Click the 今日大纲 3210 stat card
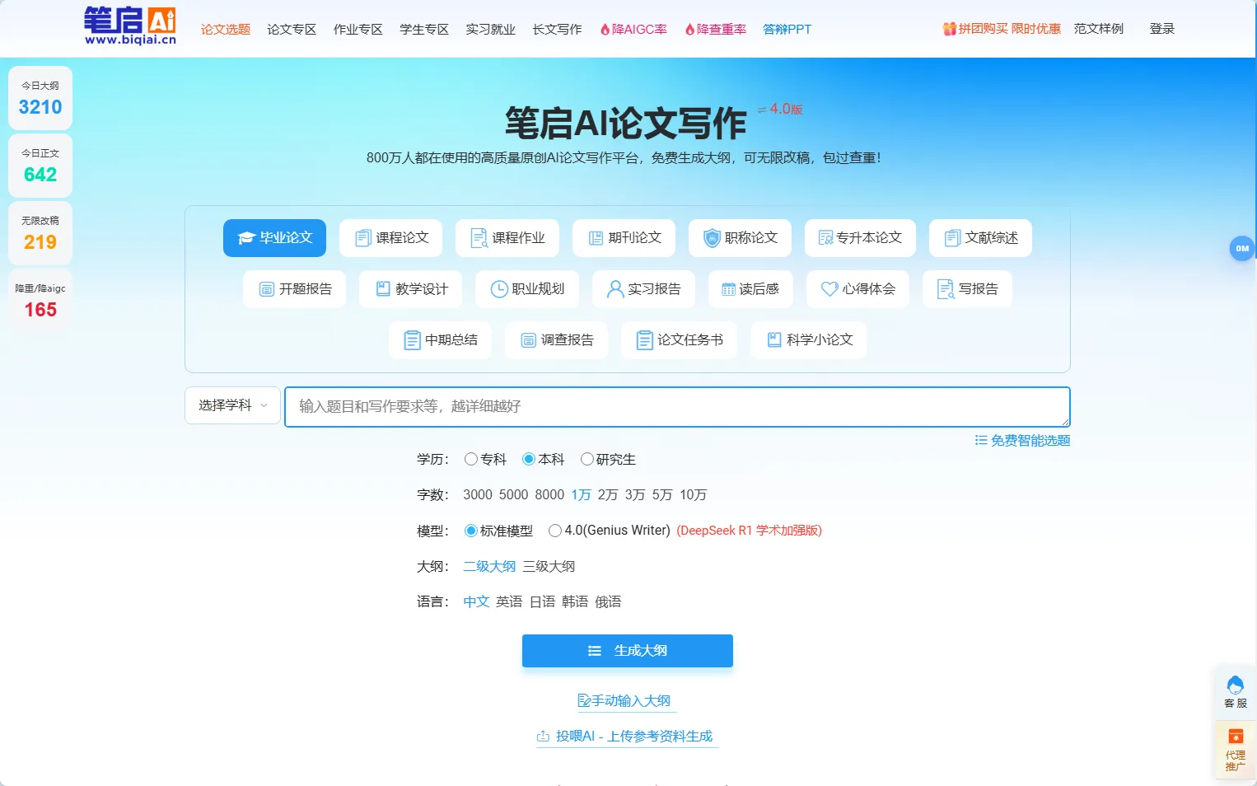Image resolution: width=1257 pixels, height=786 pixels. click(40, 98)
